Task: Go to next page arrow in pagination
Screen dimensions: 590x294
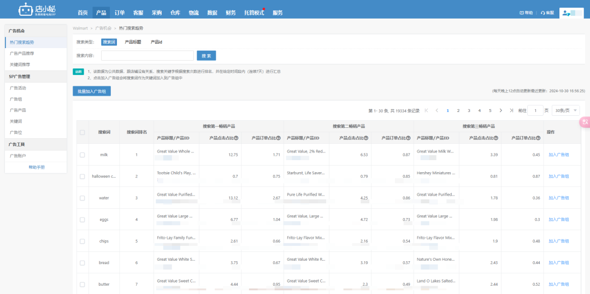Action: (501, 111)
